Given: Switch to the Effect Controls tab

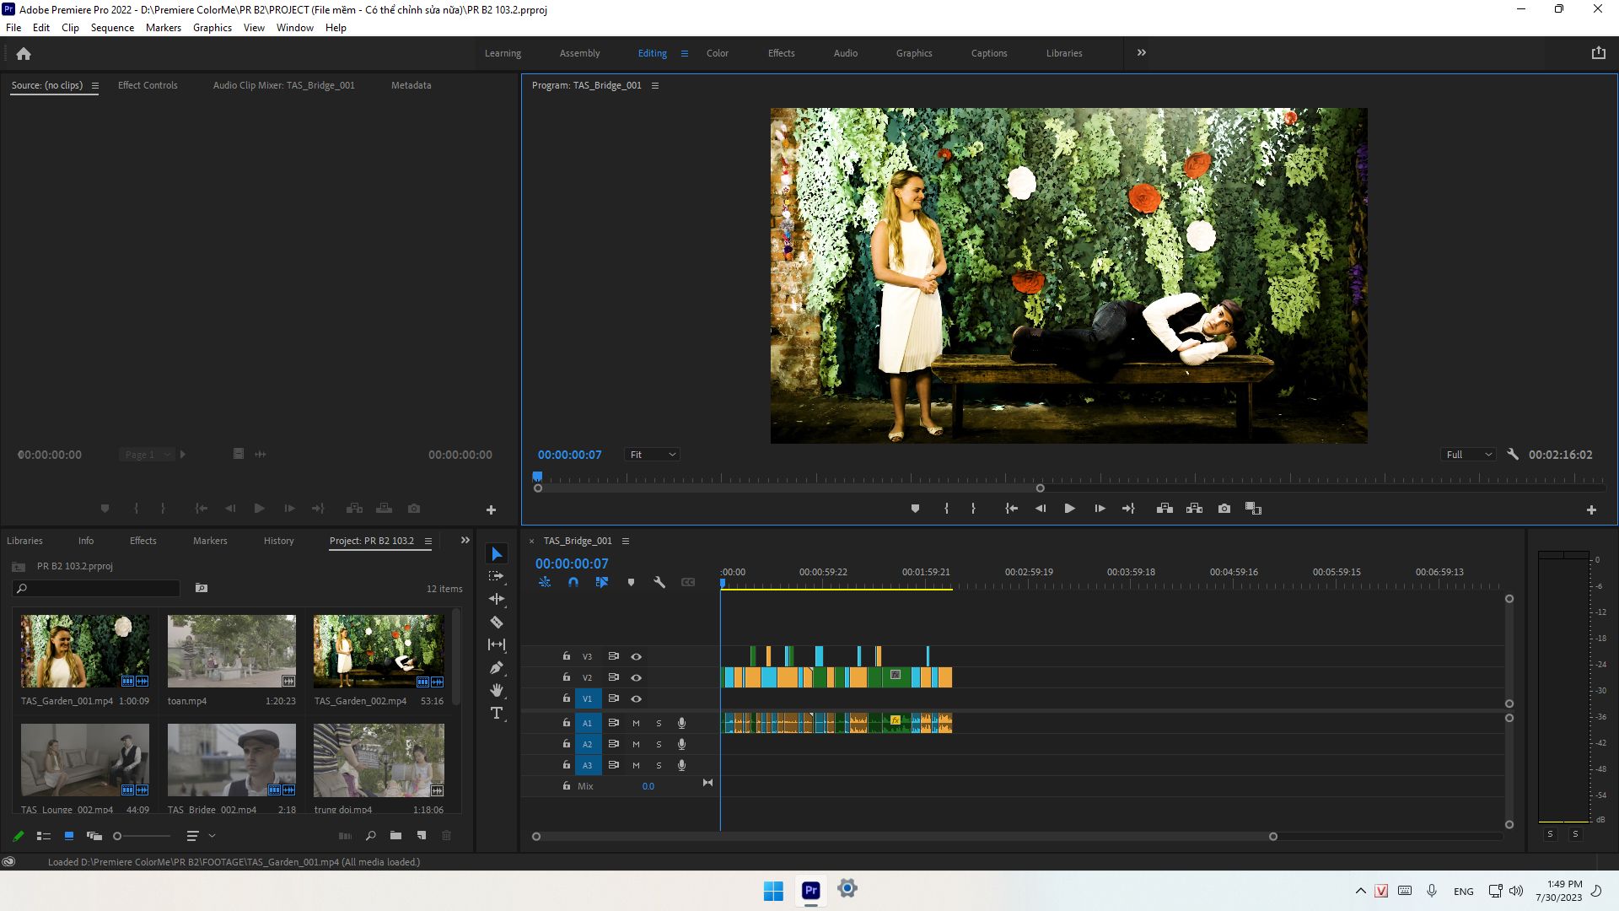Looking at the screenshot, I should point(148,85).
